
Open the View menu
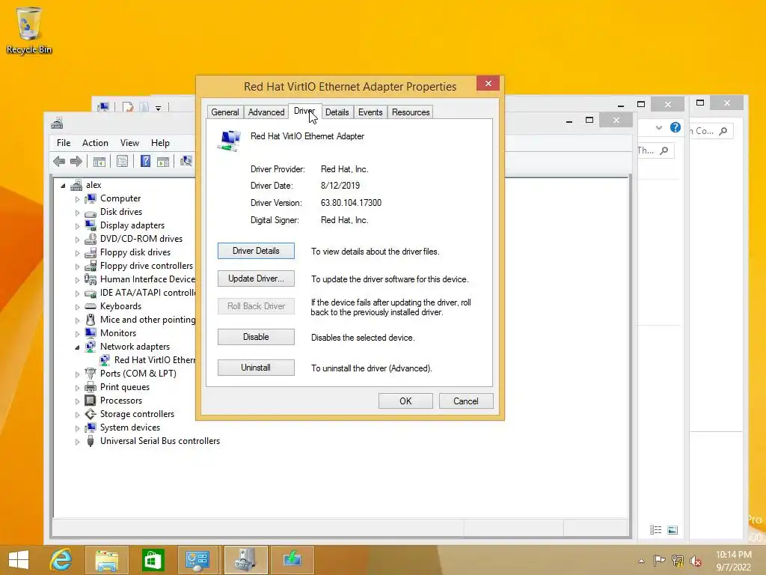click(x=129, y=143)
